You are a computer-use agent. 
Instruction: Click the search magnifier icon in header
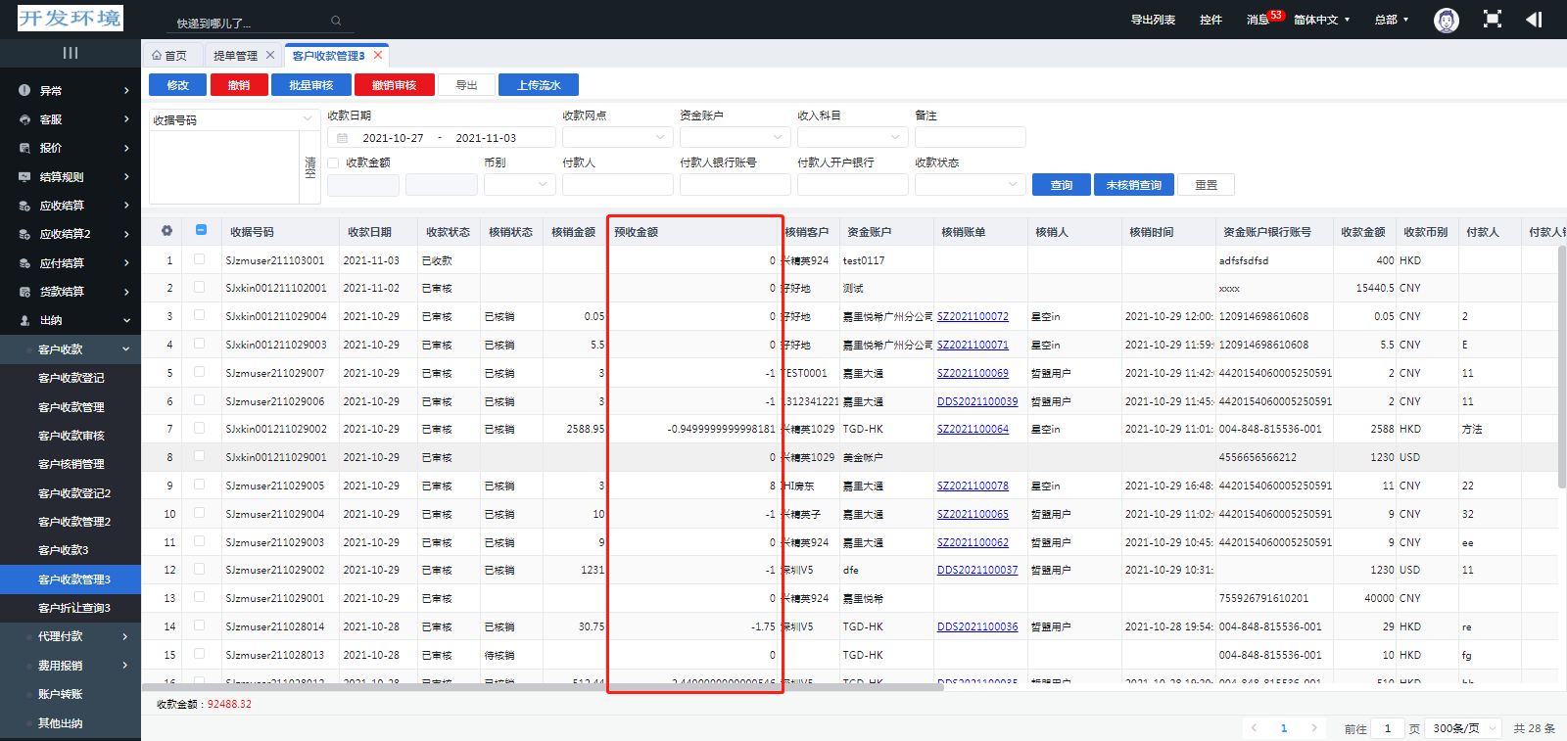(x=336, y=21)
